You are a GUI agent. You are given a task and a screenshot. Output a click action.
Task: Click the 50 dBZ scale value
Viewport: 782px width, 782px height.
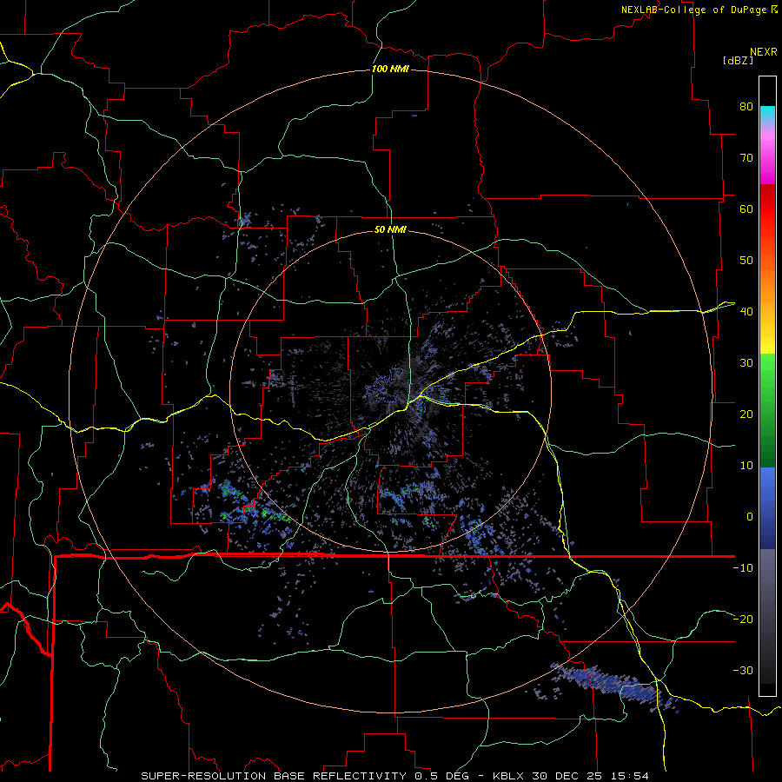point(746,261)
